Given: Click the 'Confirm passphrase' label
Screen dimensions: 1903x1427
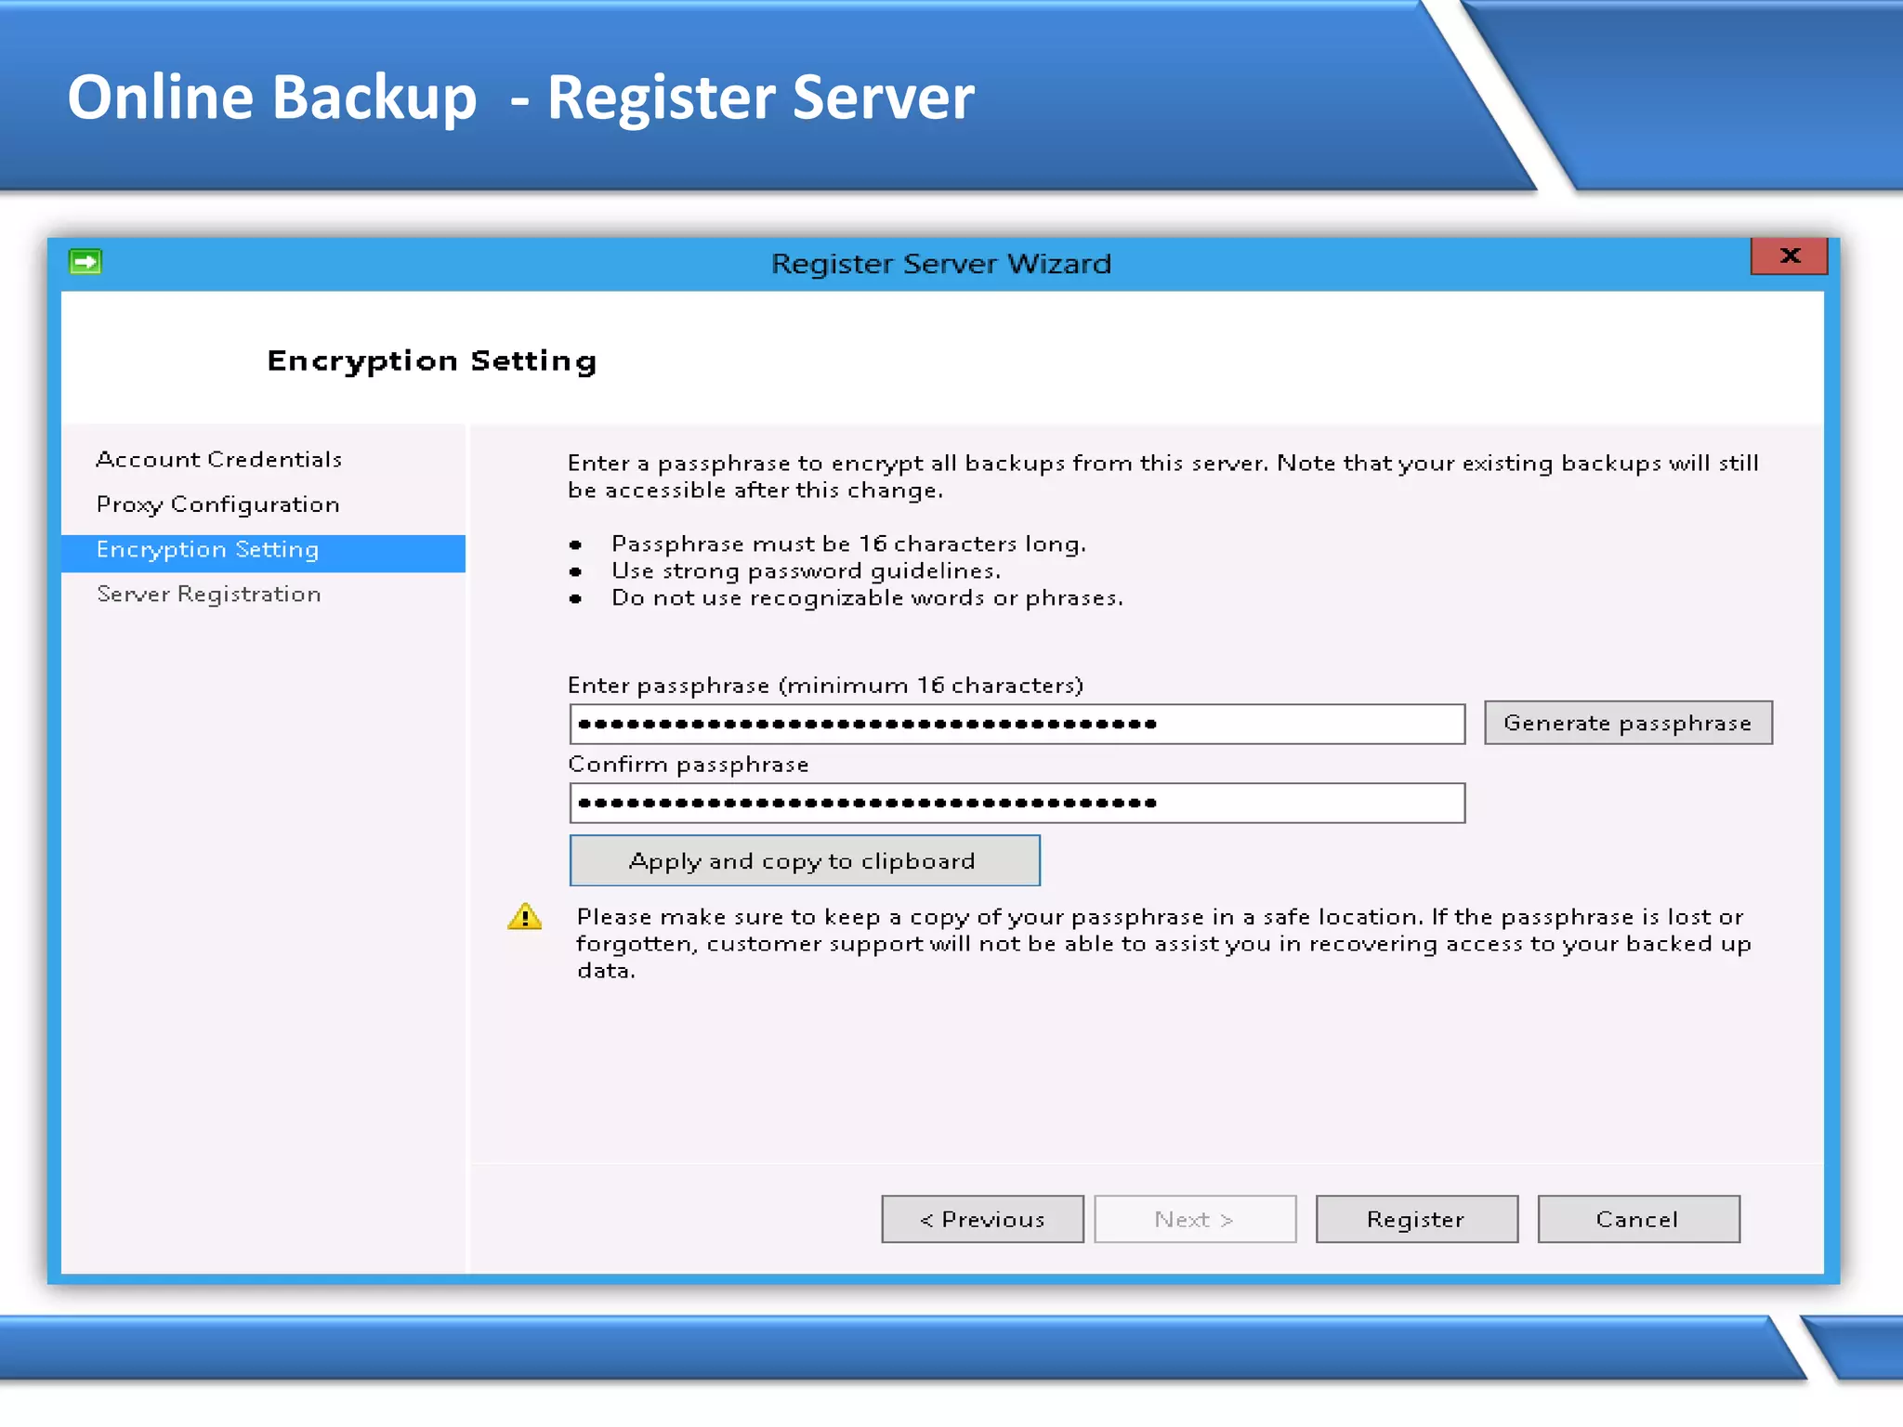Looking at the screenshot, I should pos(689,765).
